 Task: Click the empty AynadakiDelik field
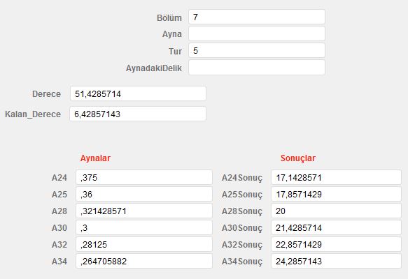[257, 68]
